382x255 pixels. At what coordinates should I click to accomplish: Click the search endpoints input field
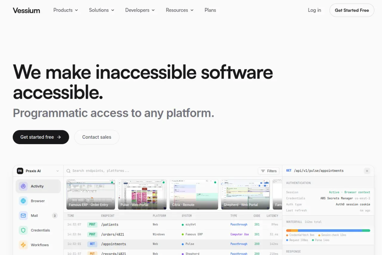click(x=161, y=171)
